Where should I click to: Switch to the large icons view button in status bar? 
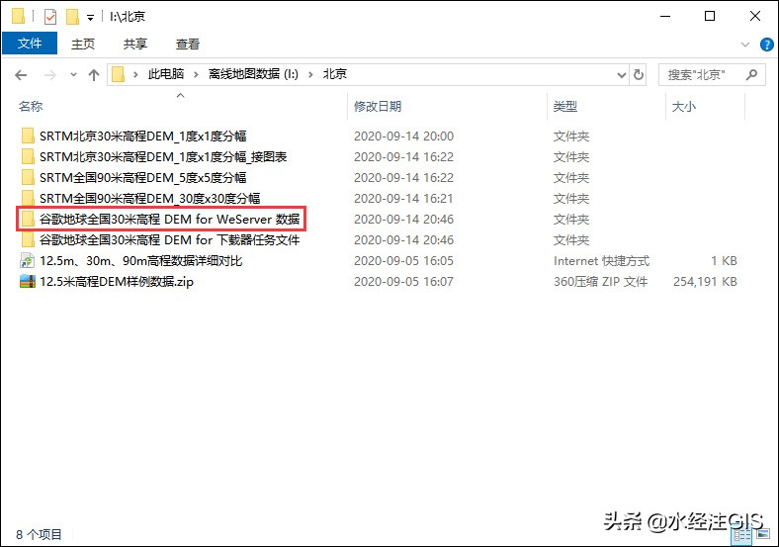click(x=763, y=534)
